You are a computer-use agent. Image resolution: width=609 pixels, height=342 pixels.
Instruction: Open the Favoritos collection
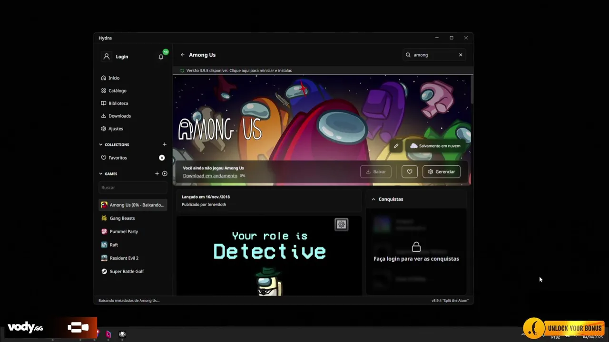133,158
